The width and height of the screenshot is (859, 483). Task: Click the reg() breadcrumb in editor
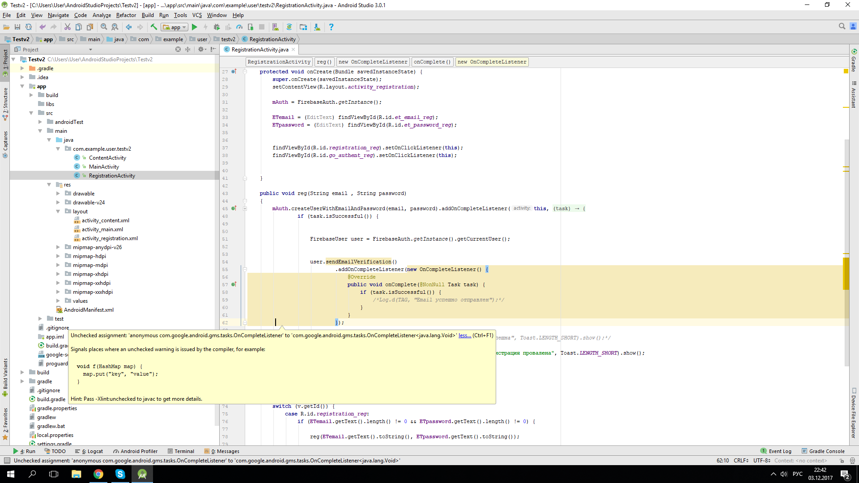[324, 62]
